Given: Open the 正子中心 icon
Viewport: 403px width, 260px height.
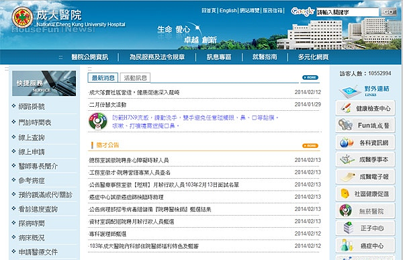Looking at the screenshot, I should (349, 228).
